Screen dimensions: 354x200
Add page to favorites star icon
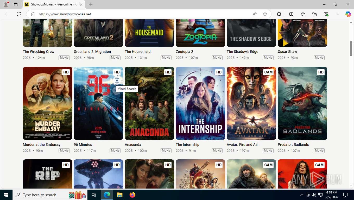pos(265,14)
